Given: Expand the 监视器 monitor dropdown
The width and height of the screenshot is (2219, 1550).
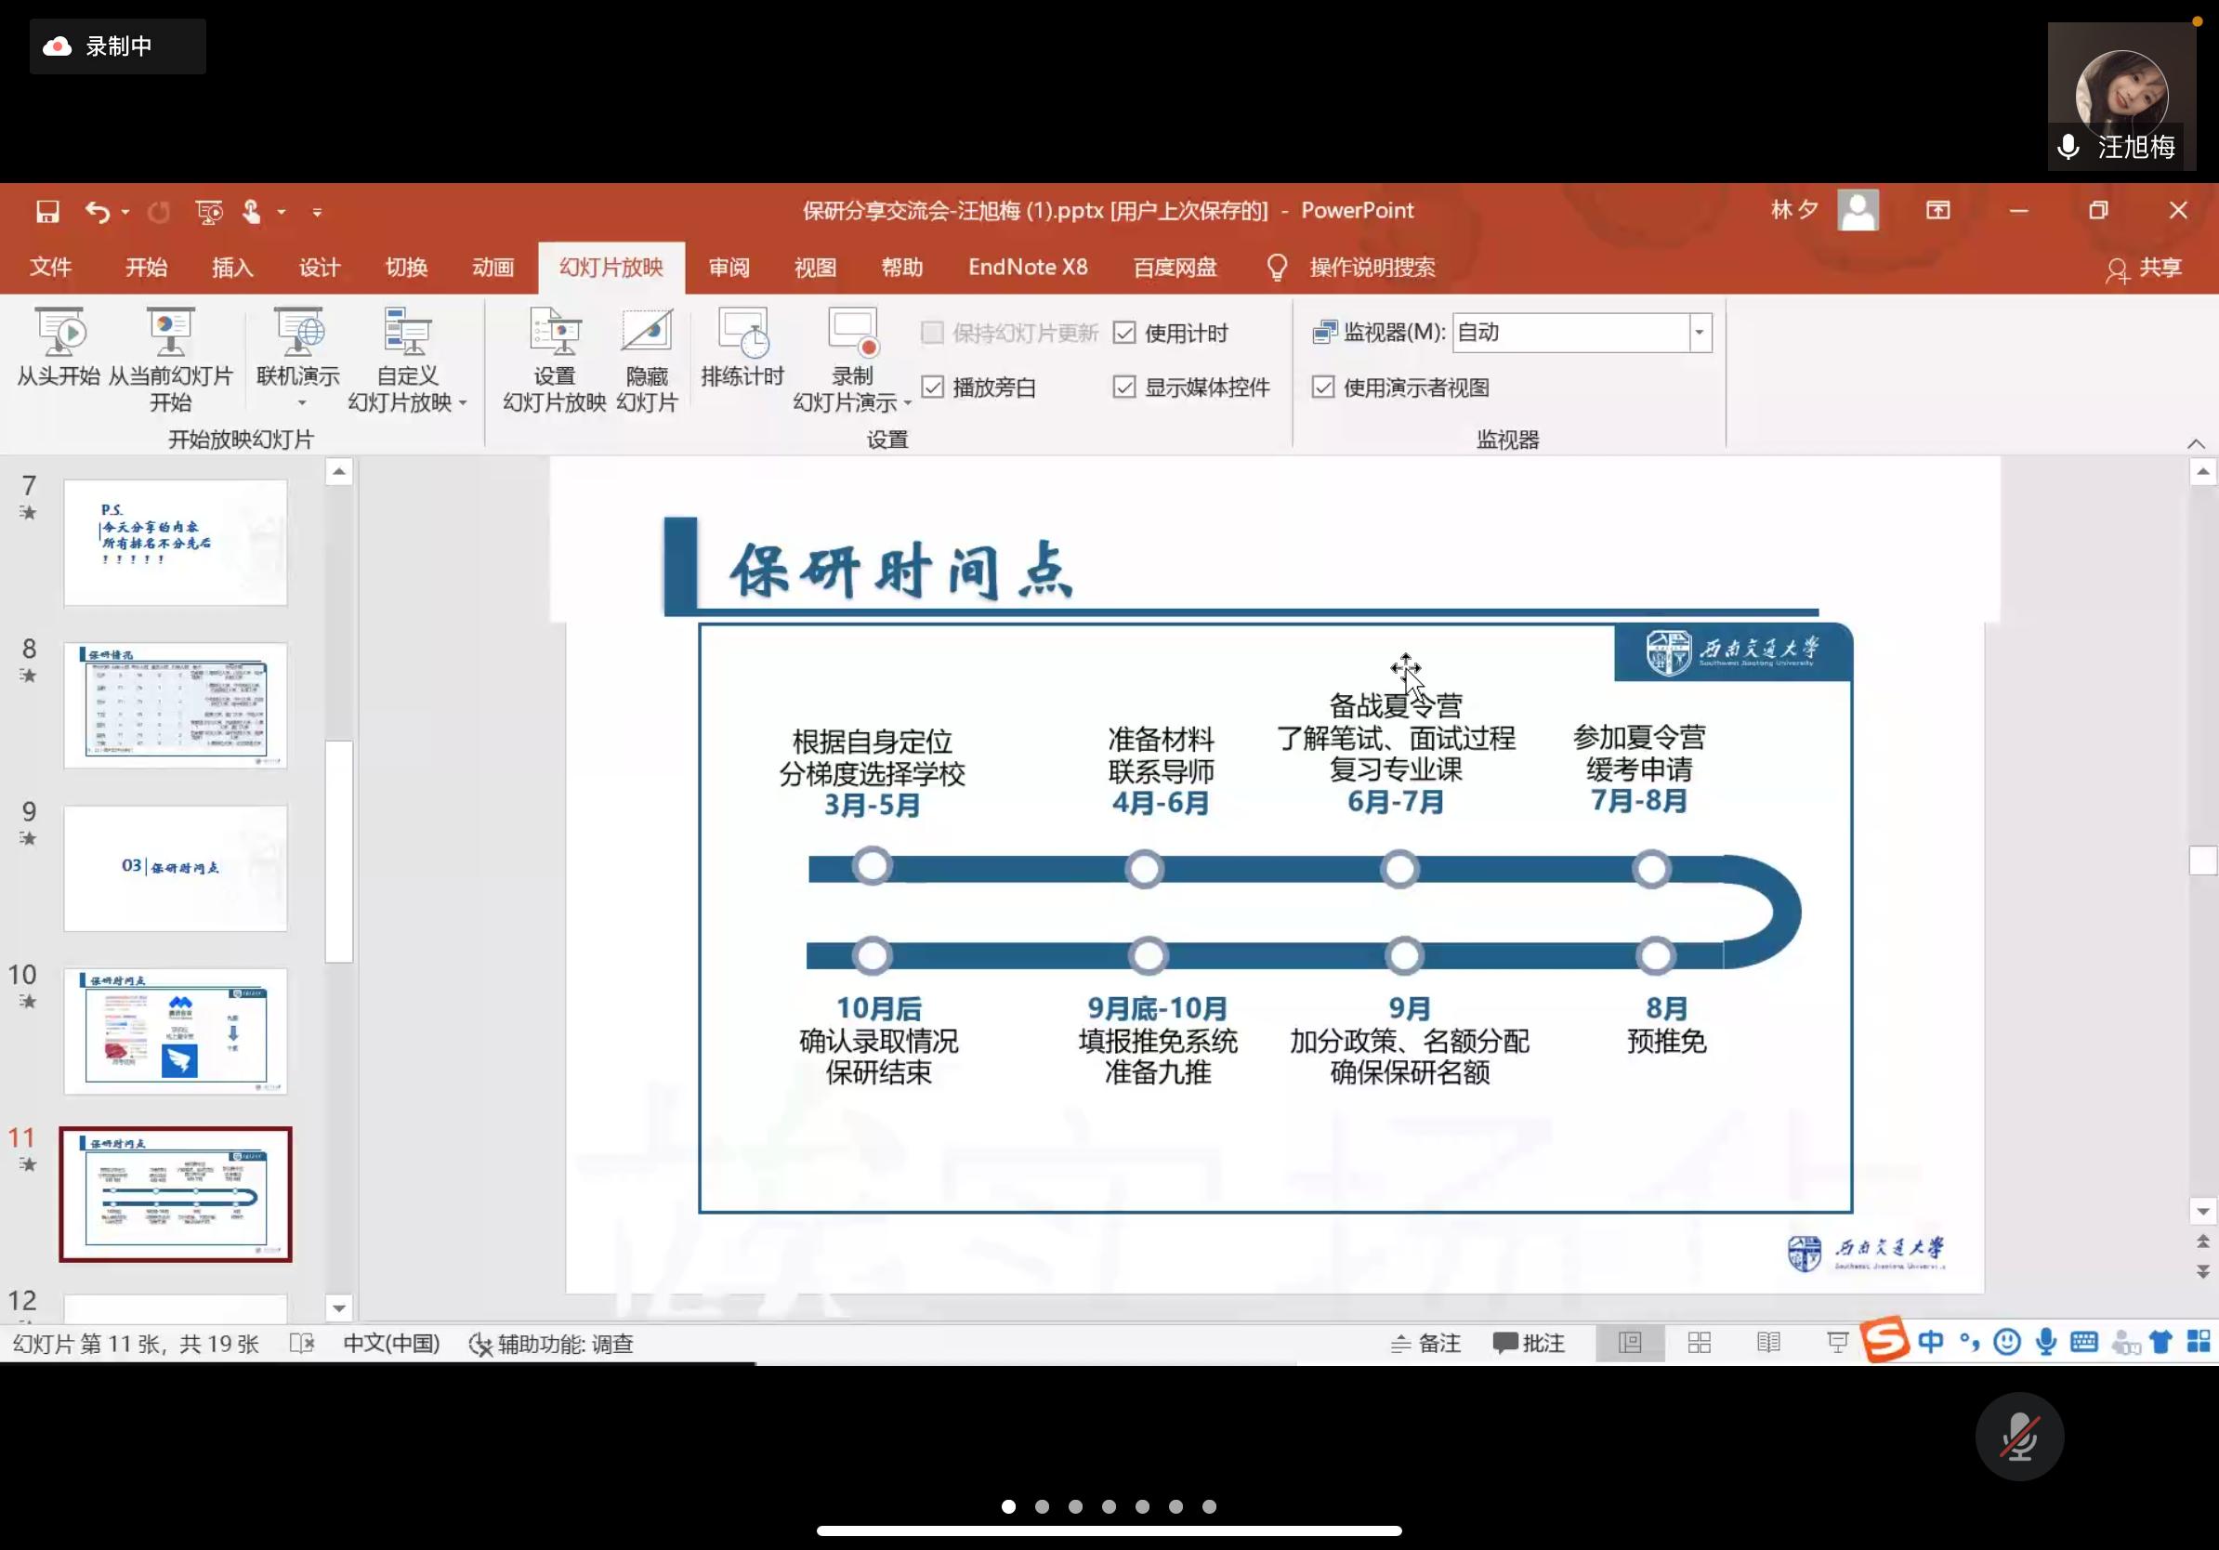Looking at the screenshot, I should point(1699,333).
